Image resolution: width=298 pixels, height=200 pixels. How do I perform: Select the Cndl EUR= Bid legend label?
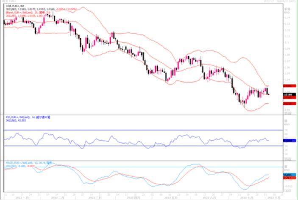coord(15,6)
